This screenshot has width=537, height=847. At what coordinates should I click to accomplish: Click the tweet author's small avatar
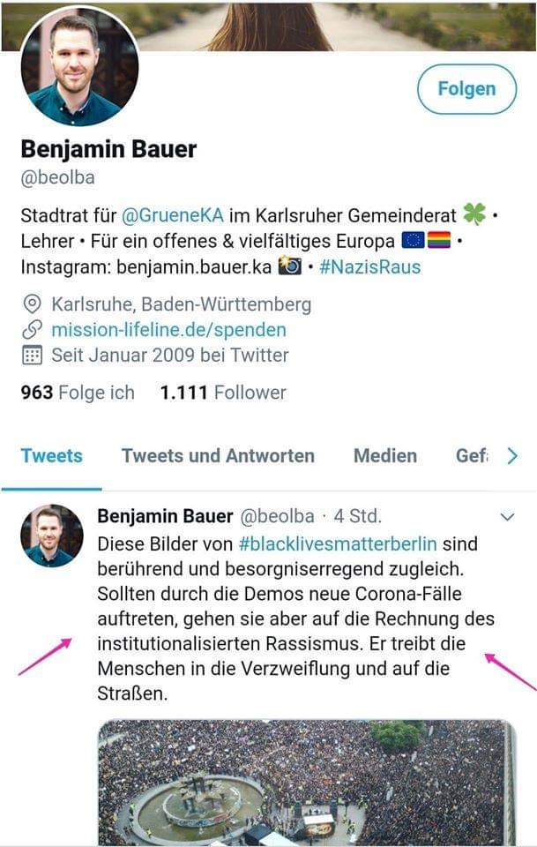click(x=51, y=536)
